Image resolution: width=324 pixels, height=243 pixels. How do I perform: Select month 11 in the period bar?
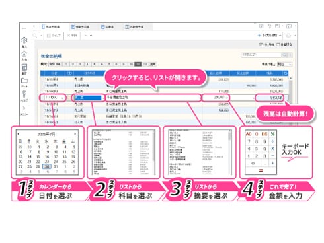point(138,64)
